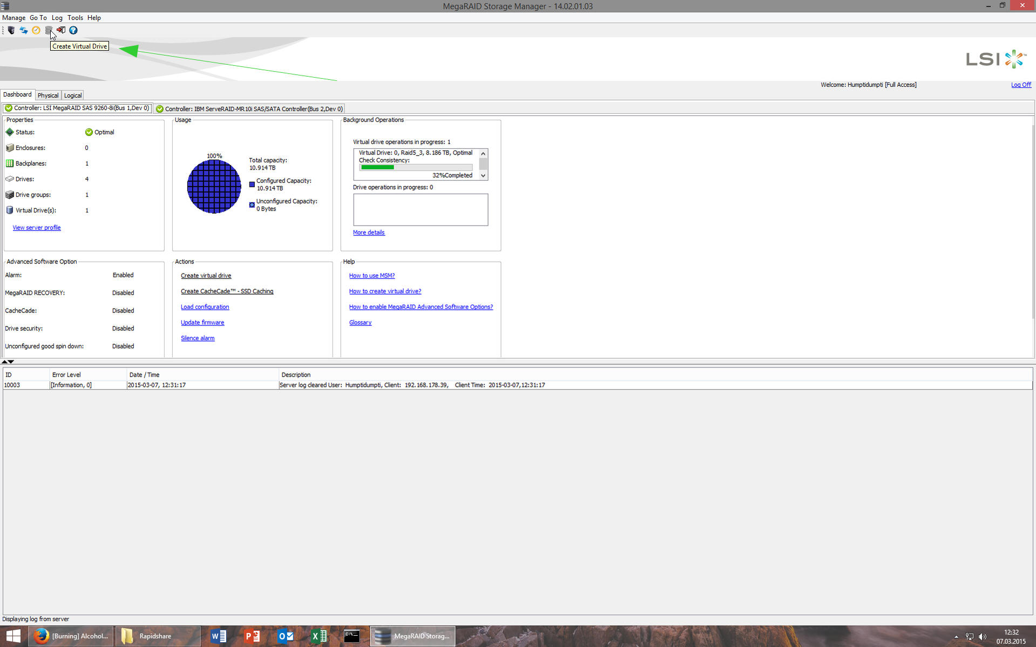
Task: Click the blue refresh arrows toolbar icon
Action: pyautogui.click(x=24, y=30)
